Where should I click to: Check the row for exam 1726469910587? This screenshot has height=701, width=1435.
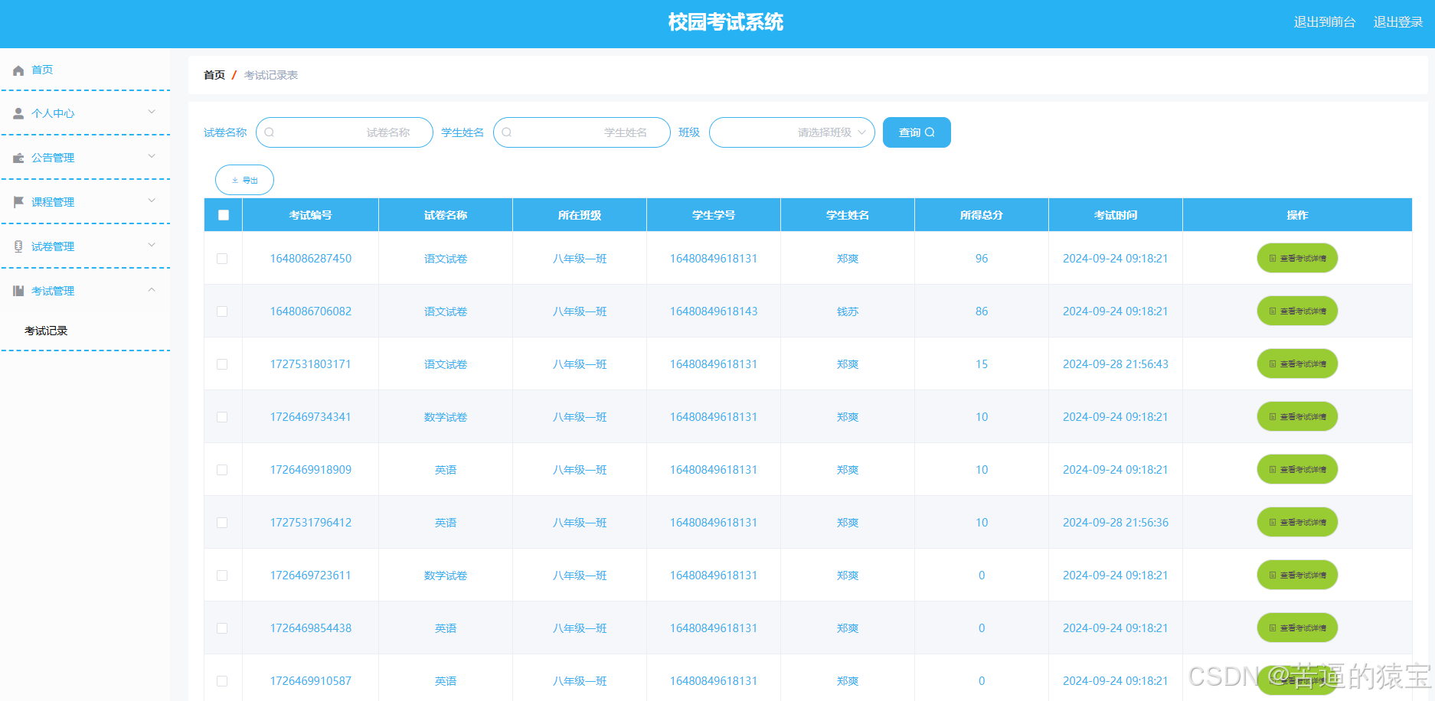pos(222,681)
